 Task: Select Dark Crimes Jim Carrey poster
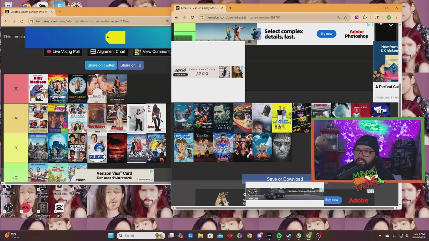223,118
